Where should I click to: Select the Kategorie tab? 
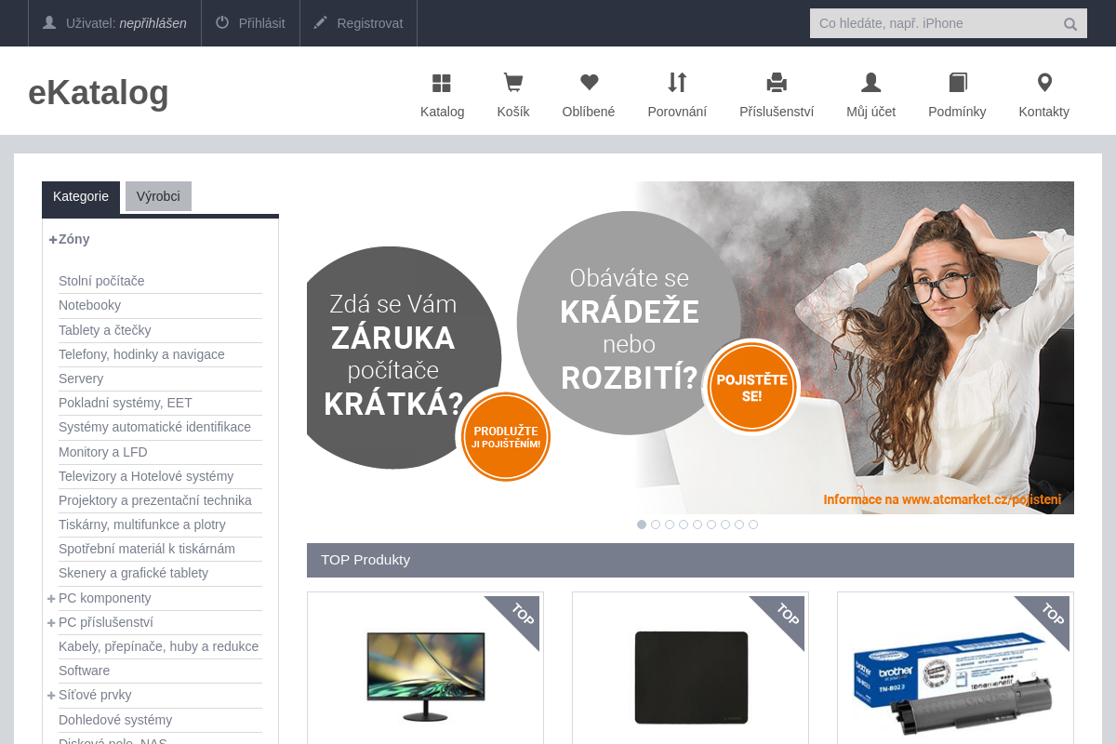click(81, 196)
